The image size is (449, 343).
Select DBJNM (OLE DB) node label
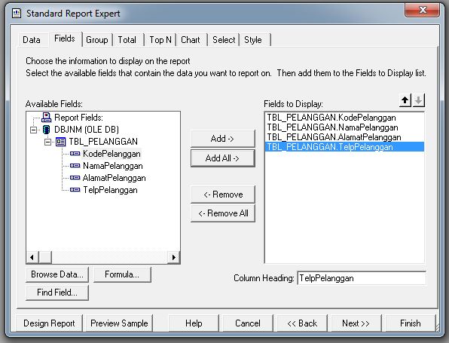pos(87,130)
